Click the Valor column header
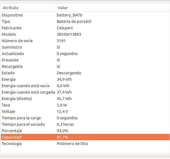The image size is (170, 159). 113,8
